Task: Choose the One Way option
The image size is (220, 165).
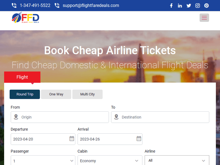Action: point(56,94)
